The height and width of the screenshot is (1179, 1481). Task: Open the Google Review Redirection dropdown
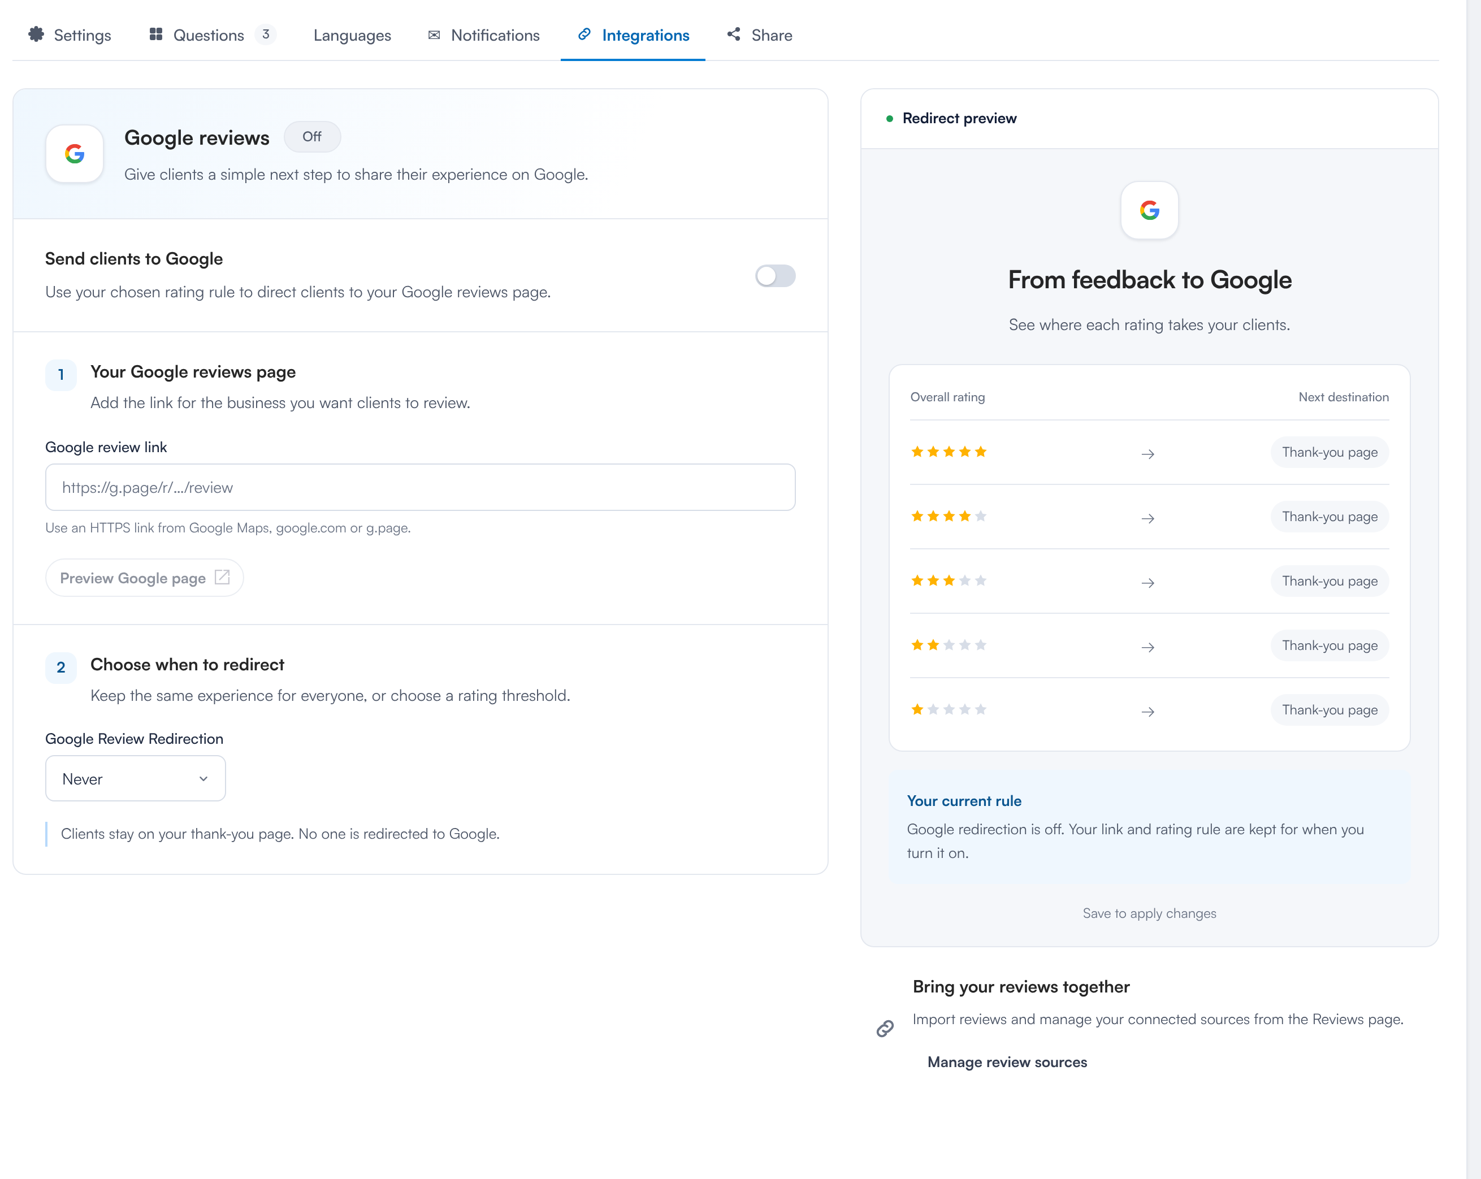pos(135,779)
